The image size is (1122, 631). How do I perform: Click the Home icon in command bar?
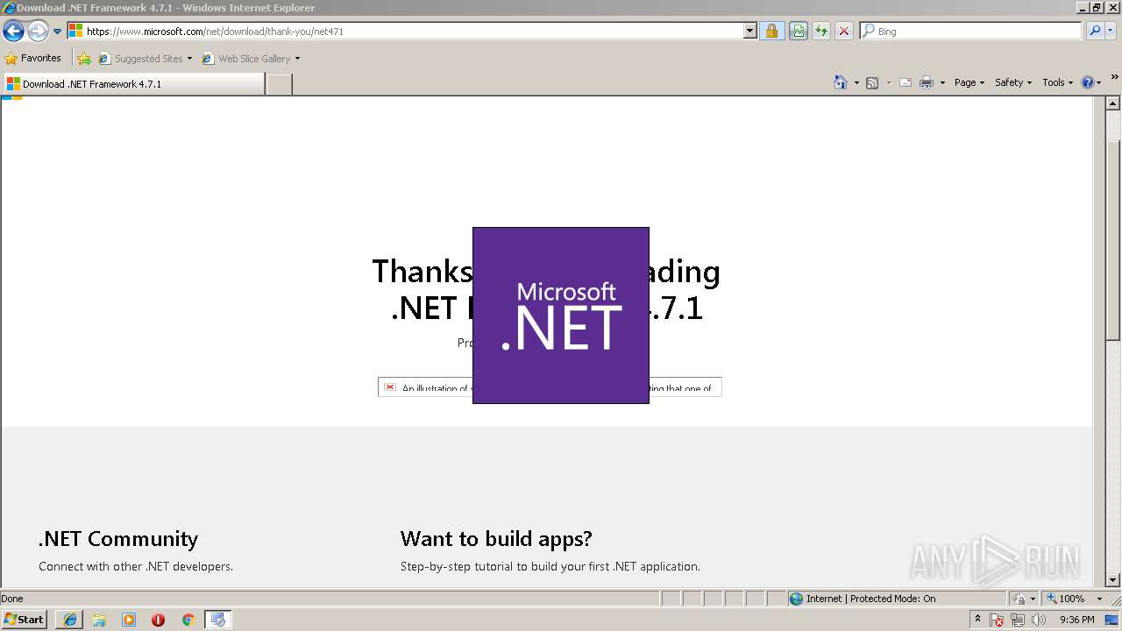pos(841,82)
